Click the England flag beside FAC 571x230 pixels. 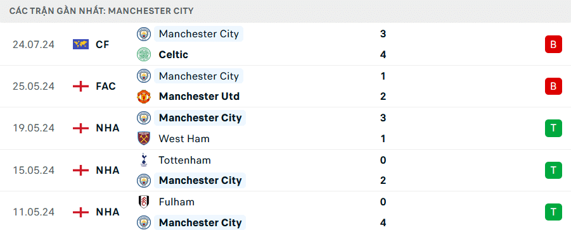81,86
